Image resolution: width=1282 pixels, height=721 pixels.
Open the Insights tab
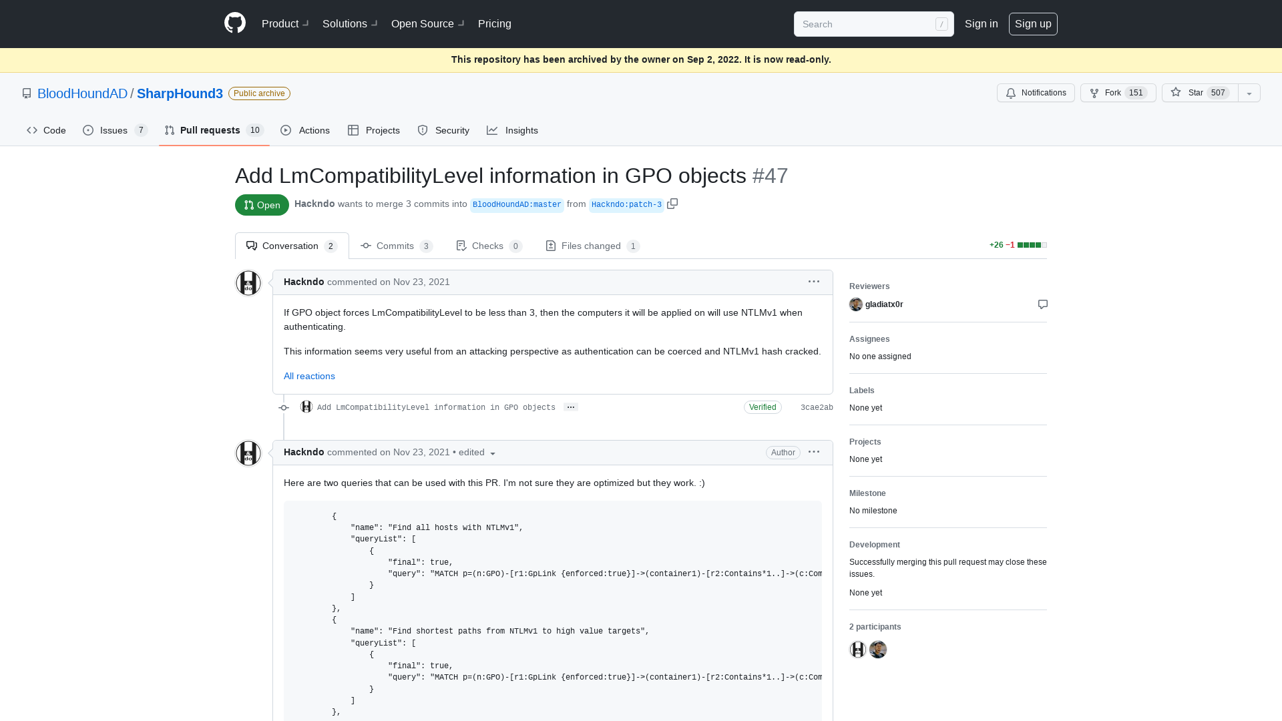tap(512, 130)
